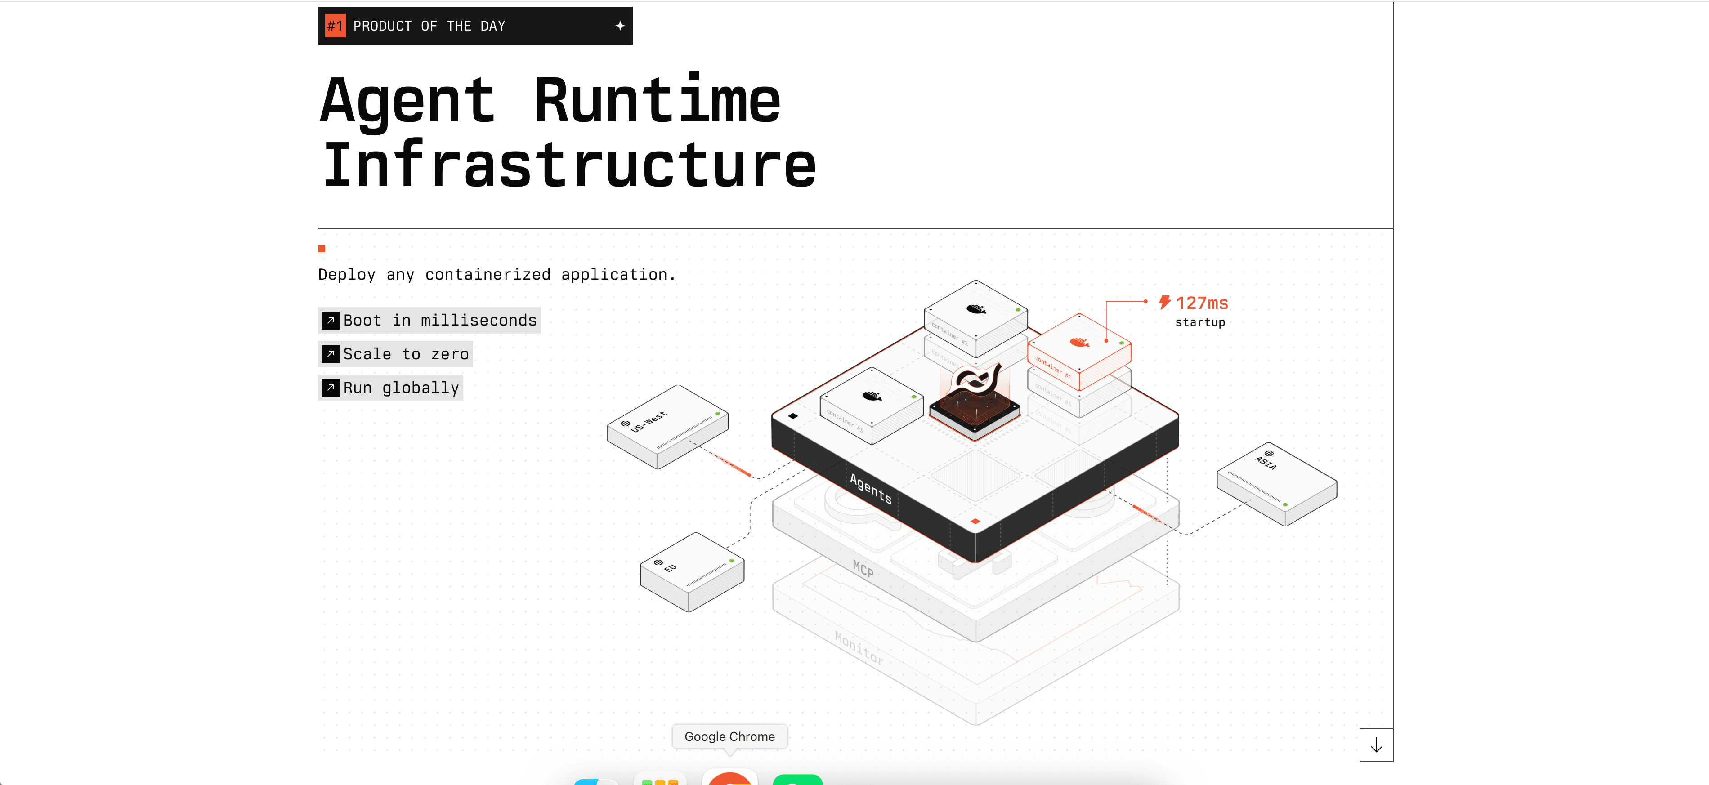The height and width of the screenshot is (785, 1709).
Task: Open the Scale to zero link
Action: 405,354
